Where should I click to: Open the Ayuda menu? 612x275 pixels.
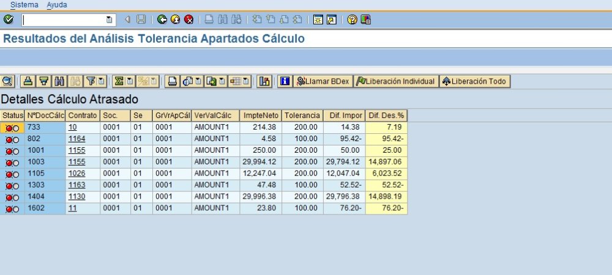click(x=57, y=5)
